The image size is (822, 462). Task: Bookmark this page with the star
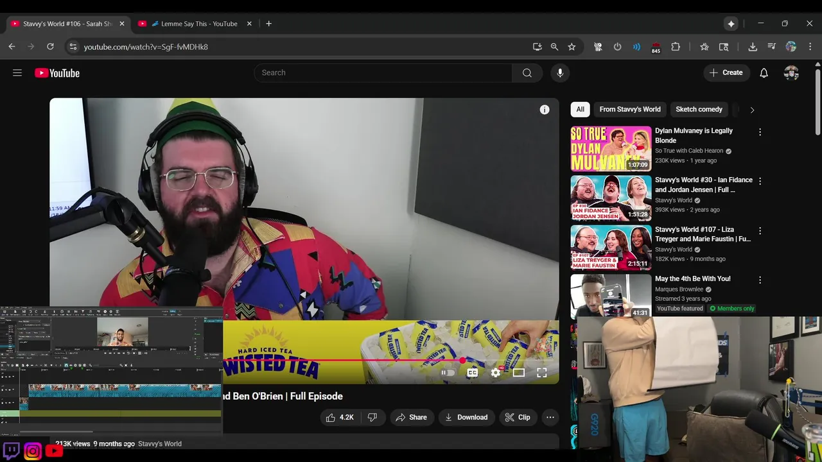pyautogui.click(x=572, y=47)
